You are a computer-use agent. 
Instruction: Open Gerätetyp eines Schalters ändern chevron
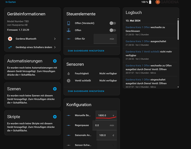click(x=55, y=47)
